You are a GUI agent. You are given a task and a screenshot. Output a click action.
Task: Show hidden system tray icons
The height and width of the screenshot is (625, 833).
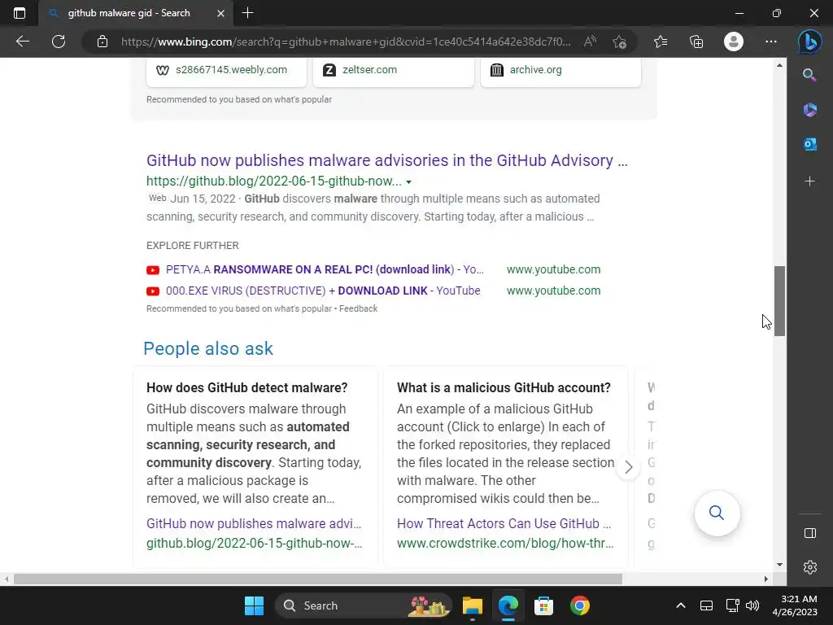click(x=681, y=605)
